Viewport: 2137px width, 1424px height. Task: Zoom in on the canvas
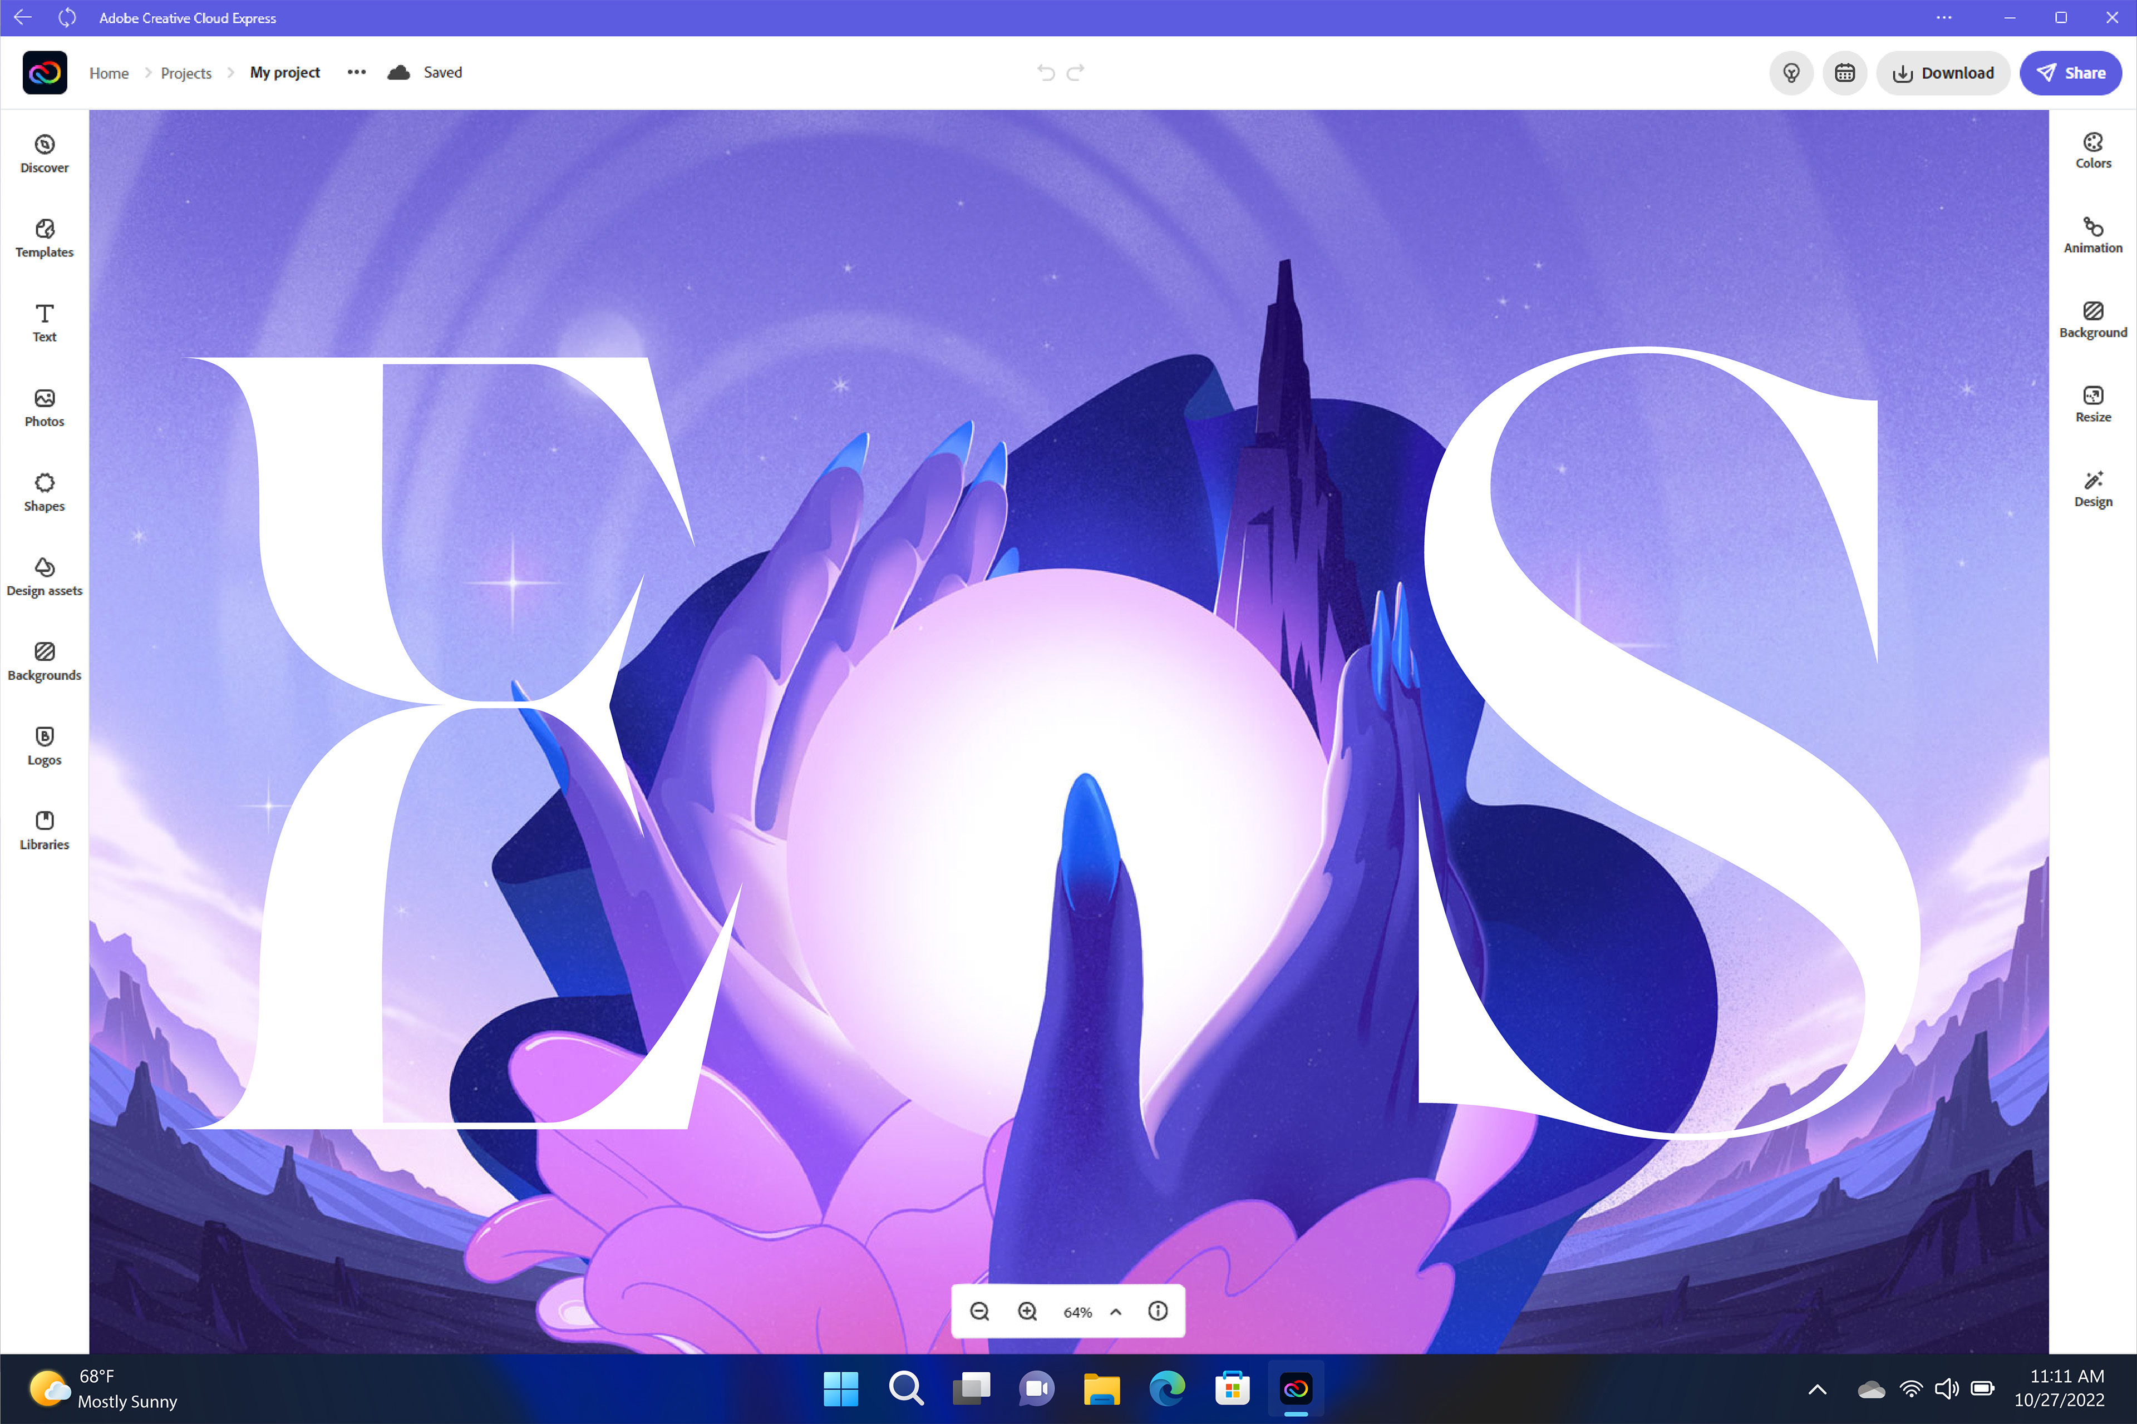tap(1027, 1312)
